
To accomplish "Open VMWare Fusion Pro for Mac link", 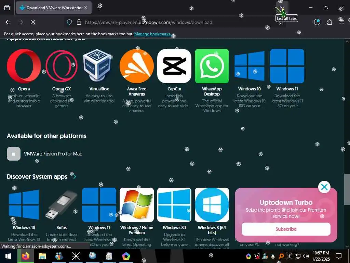I will 53,154.
